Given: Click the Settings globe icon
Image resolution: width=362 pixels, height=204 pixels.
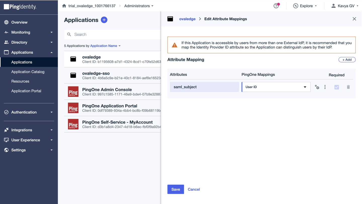Looking at the screenshot, I should [6, 150].
